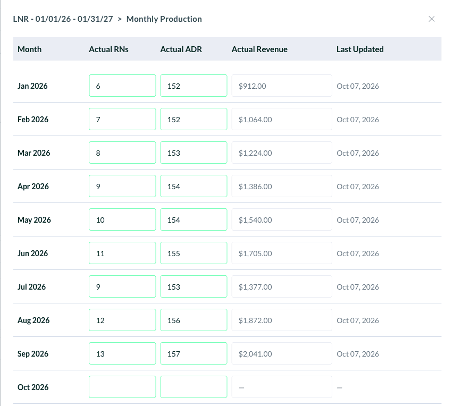Image resolution: width=454 pixels, height=406 pixels.
Task: Select the Jul 2026 row label
Action: (x=31, y=287)
